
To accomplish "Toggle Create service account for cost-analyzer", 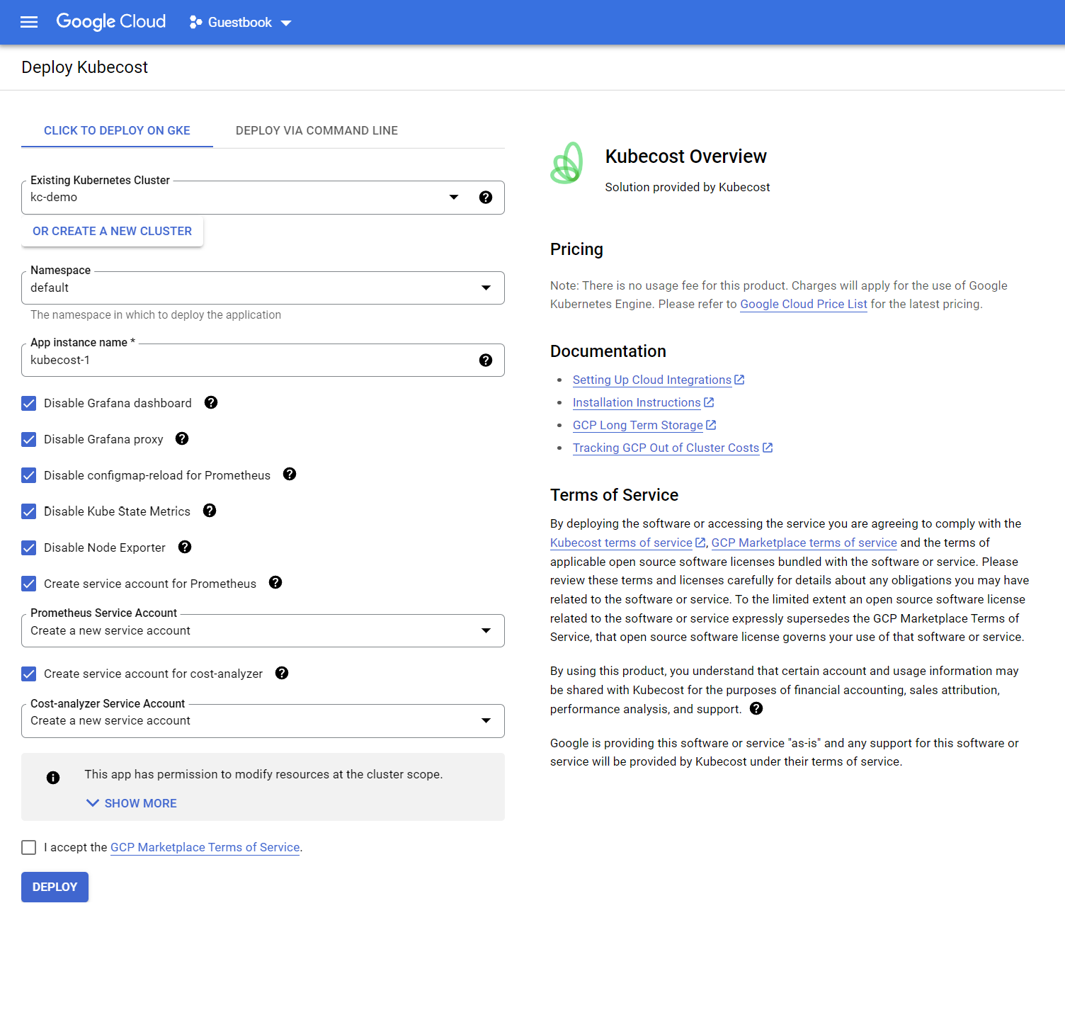I will [x=29, y=674].
